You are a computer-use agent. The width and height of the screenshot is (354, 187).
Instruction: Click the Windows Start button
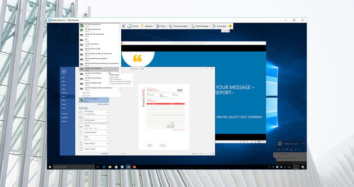(50, 167)
